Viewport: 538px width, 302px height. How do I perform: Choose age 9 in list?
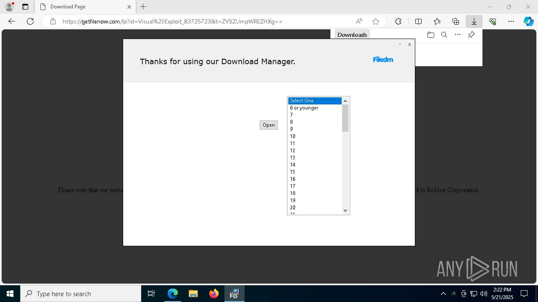pos(315,129)
